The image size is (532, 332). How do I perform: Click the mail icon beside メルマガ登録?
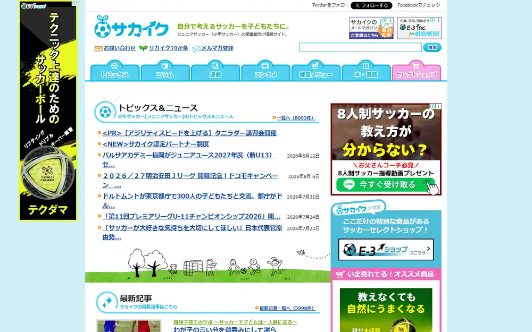[196, 49]
